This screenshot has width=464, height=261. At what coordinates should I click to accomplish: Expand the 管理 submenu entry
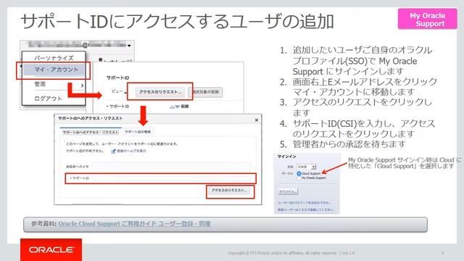pyautogui.click(x=54, y=84)
